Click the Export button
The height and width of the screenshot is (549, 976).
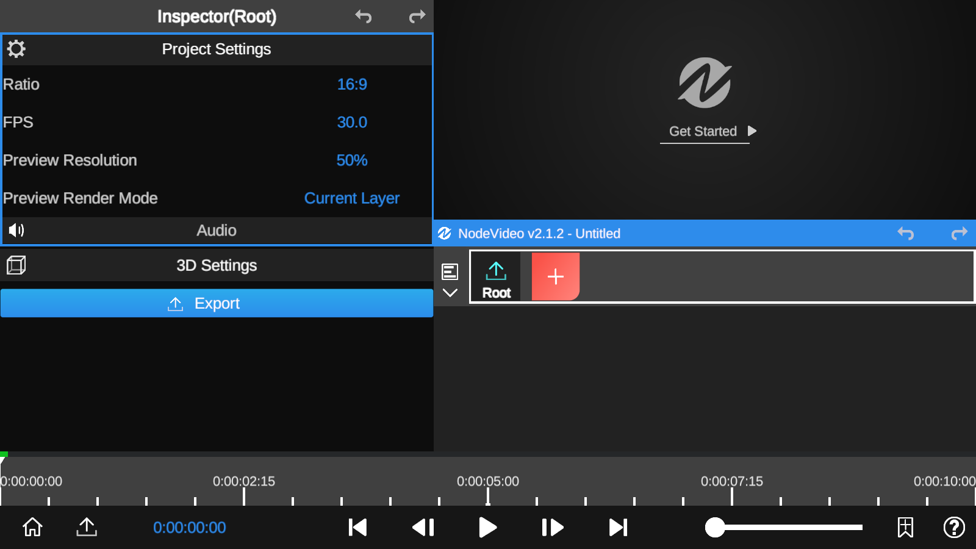(217, 303)
